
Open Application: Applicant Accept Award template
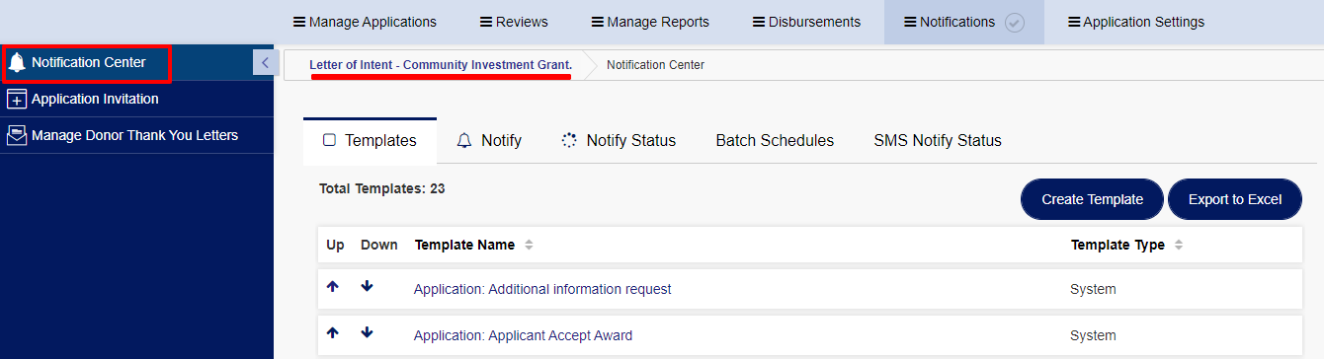coord(523,335)
